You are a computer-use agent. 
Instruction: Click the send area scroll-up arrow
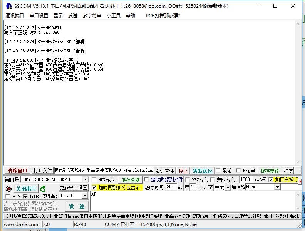[298, 195]
